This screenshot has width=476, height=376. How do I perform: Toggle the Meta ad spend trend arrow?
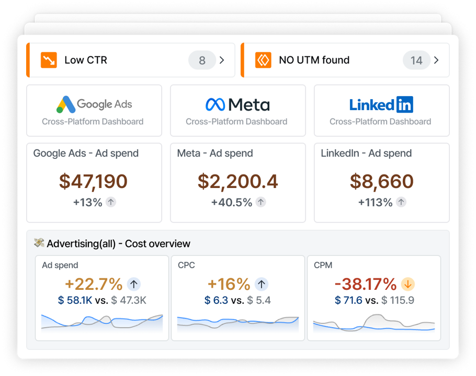pos(261,202)
